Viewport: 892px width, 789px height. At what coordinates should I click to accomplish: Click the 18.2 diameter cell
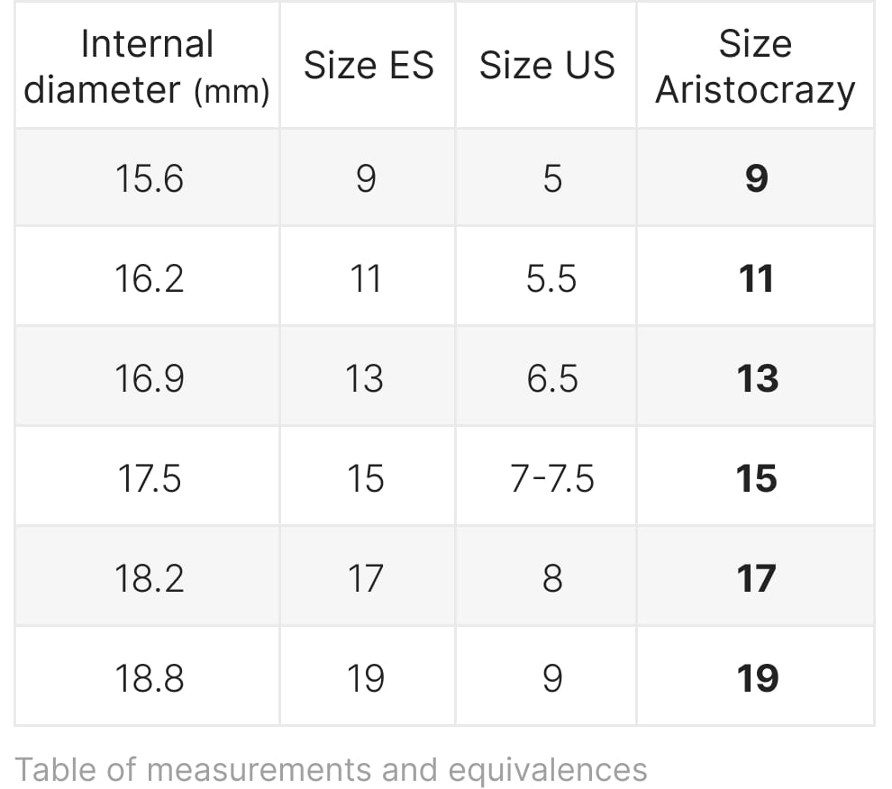pos(148,576)
